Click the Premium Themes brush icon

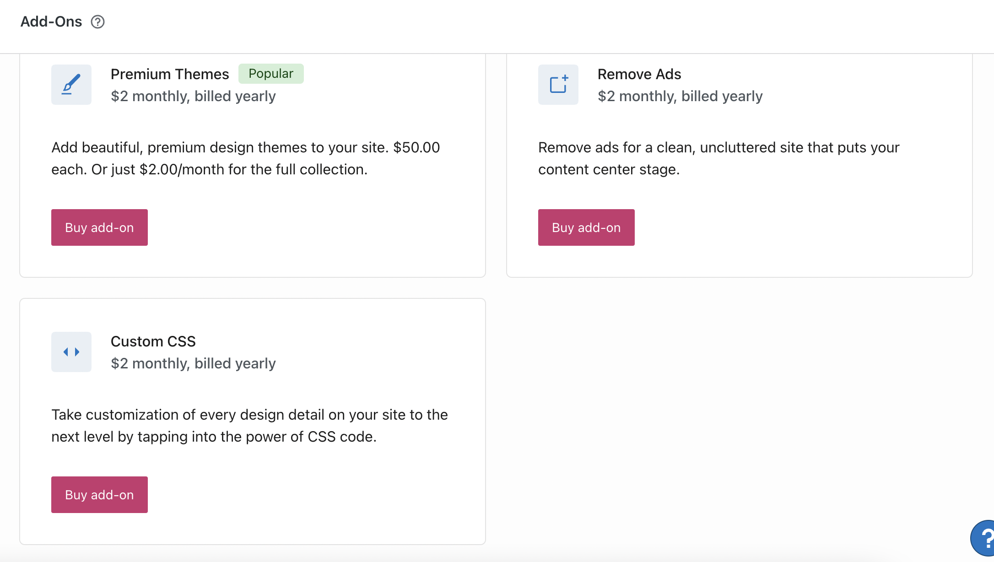coord(71,85)
